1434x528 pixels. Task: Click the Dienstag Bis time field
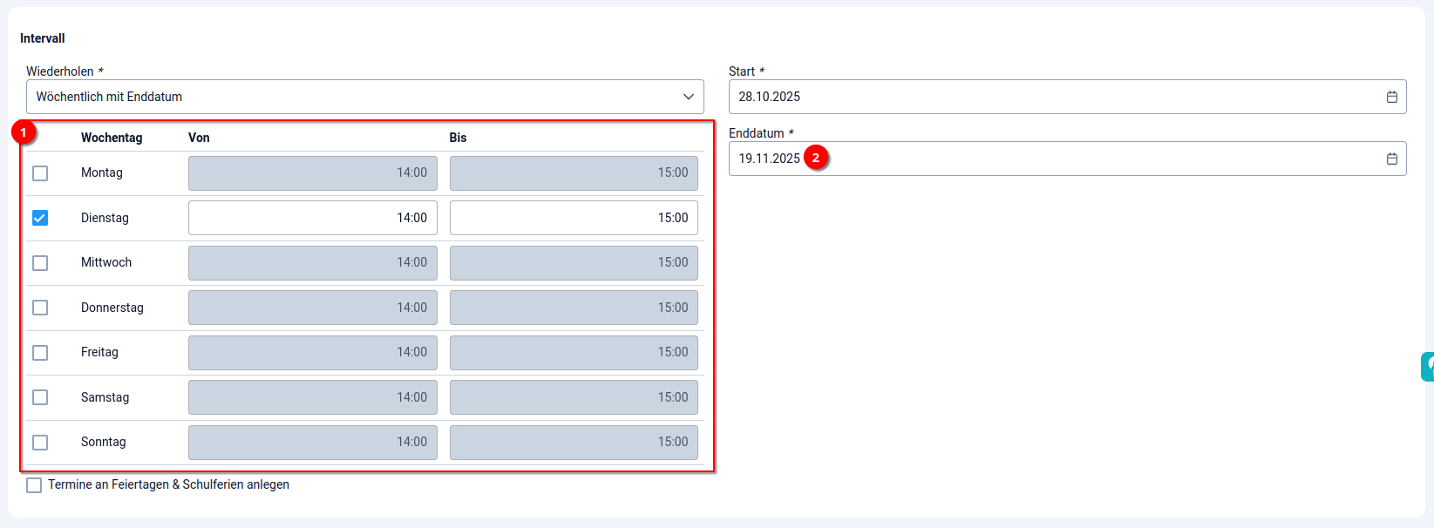tap(573, 218)
